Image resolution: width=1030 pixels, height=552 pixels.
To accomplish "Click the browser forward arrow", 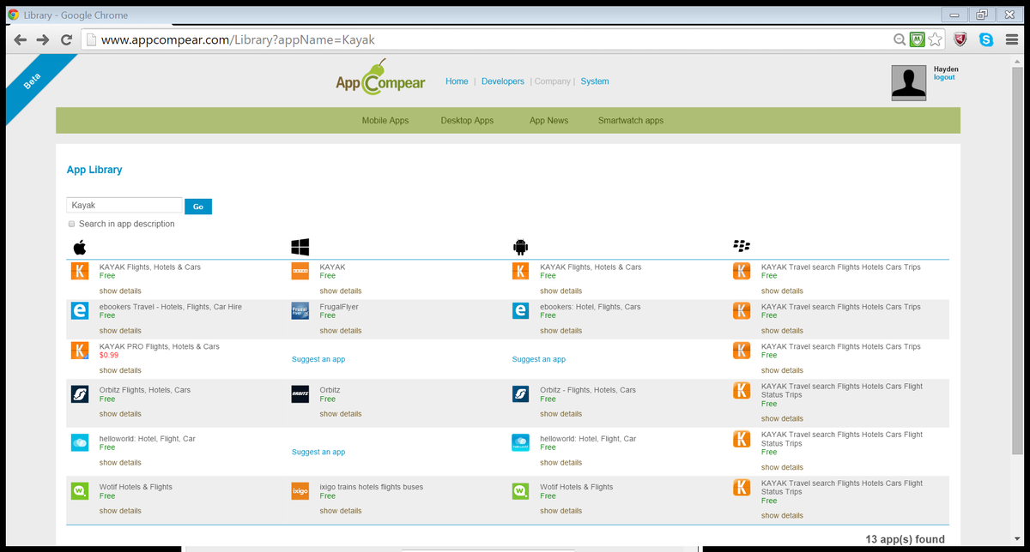I will point(43,39).
